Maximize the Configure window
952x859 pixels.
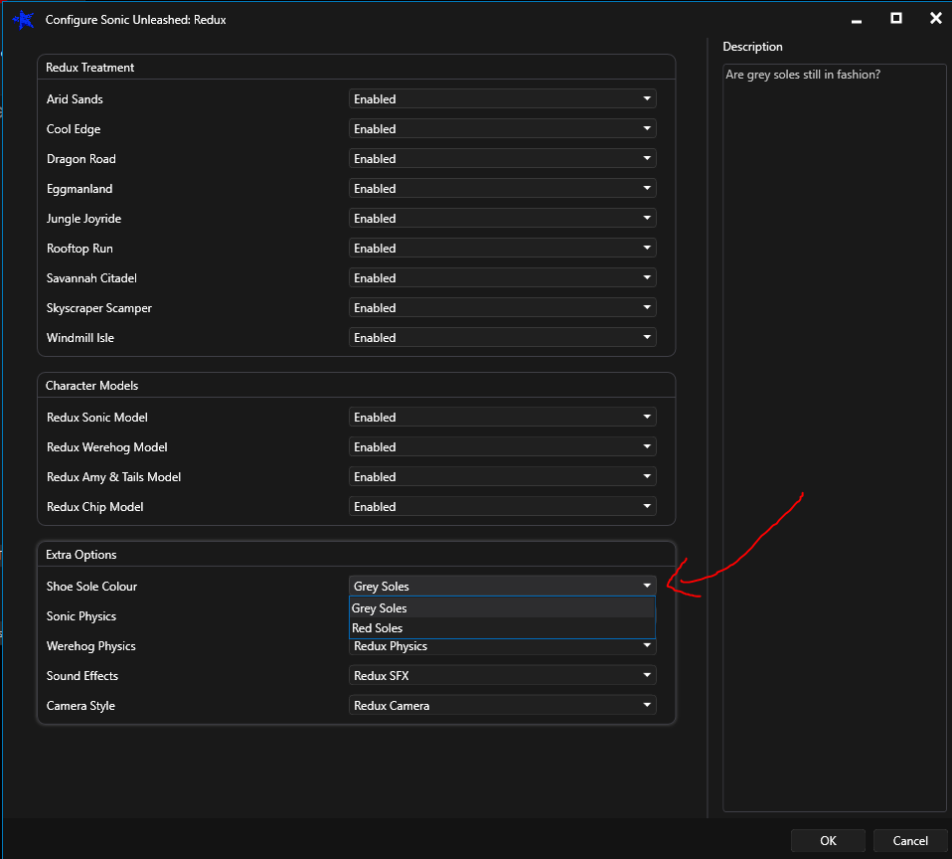[x=895, y=18]
